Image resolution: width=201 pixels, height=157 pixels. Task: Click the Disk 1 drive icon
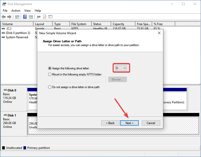[x=5, y=115]
